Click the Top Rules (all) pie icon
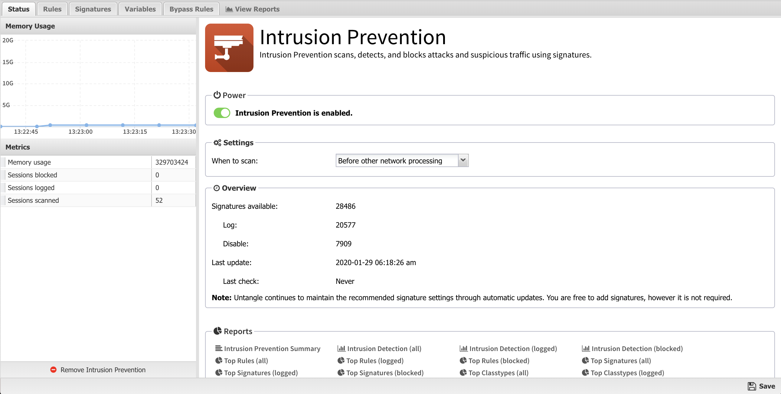The height and width of the screenshot is (394, 781). coord(219,360)
